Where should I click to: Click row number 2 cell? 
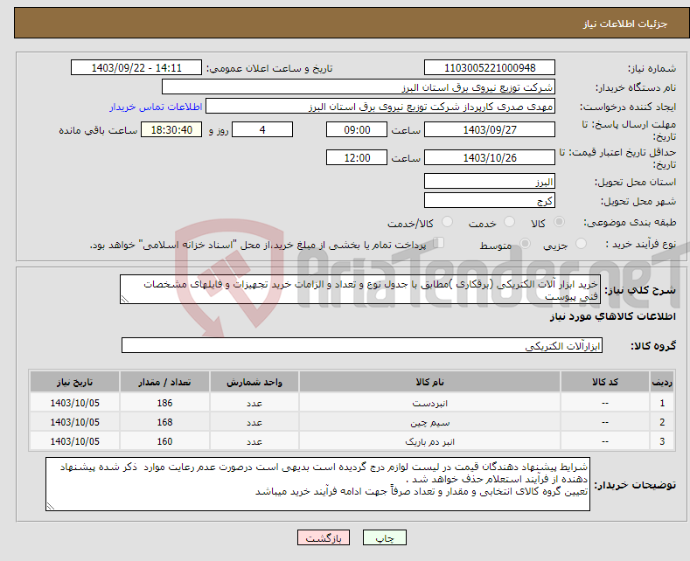pos(662,422)
